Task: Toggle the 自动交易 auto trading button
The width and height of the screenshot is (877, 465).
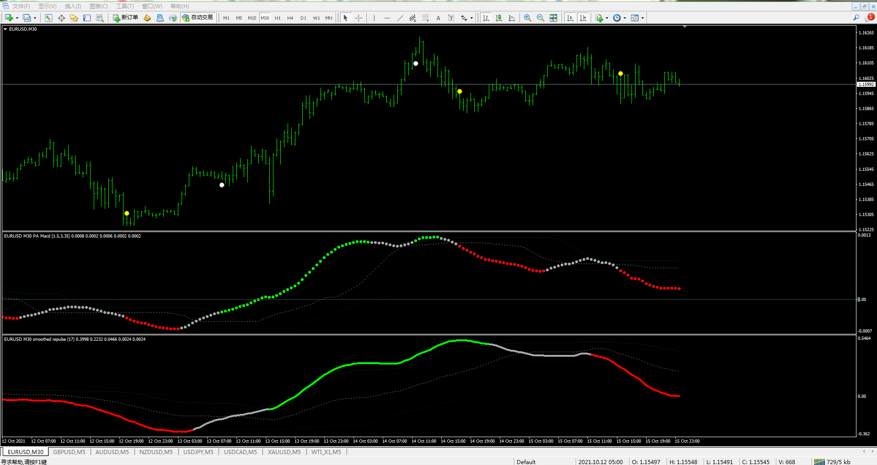Action: click(x=198, y=18)
